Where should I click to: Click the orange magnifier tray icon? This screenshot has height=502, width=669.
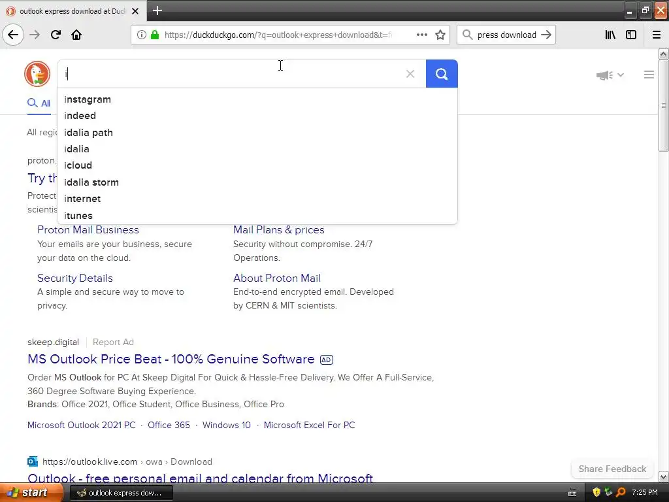[x=621, y=493]
